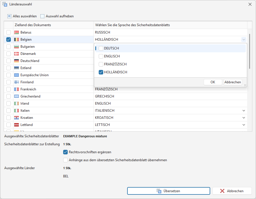
Task: Click the Dänemark flag icon
Action: (16, 54)
